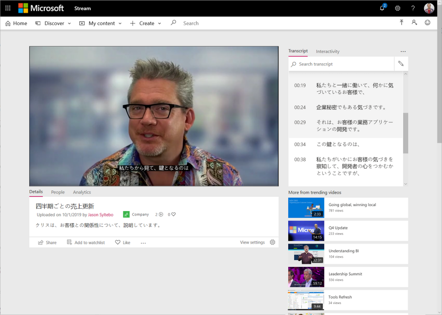Switch to the Analytics tab

pyautogui.click(x=82, y=192)
